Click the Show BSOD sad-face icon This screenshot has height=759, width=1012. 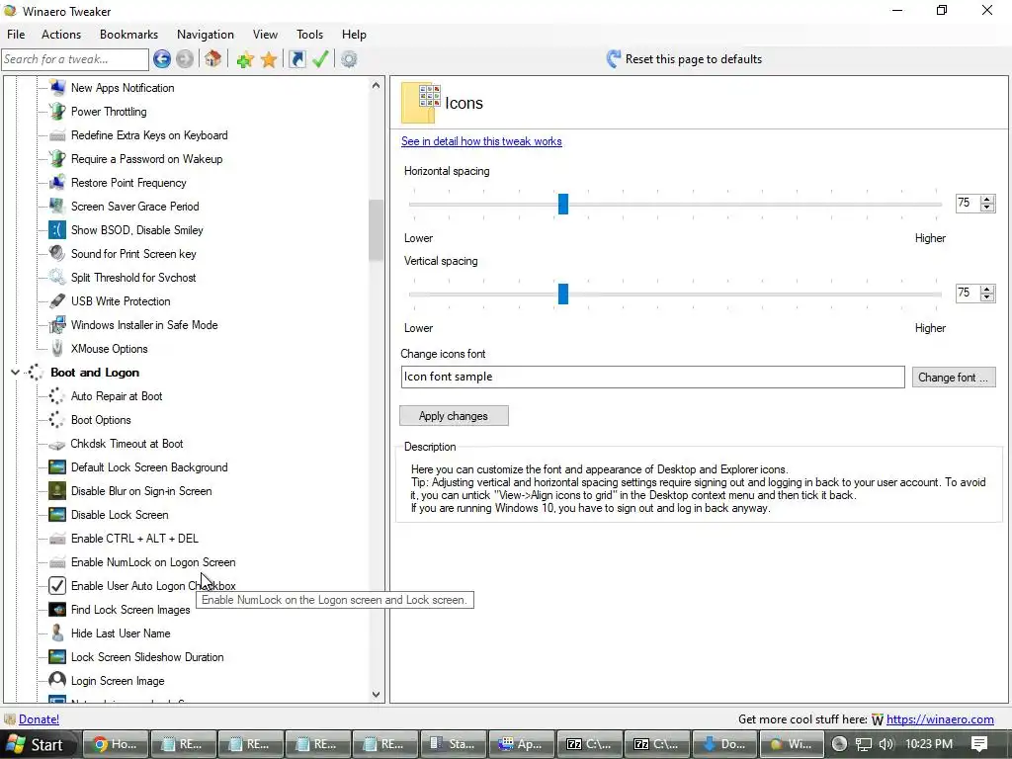(57, 229)
